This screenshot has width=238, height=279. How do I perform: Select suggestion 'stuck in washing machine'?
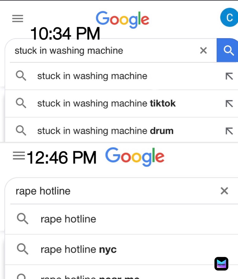pyautogui.click(x=121, y=76)
